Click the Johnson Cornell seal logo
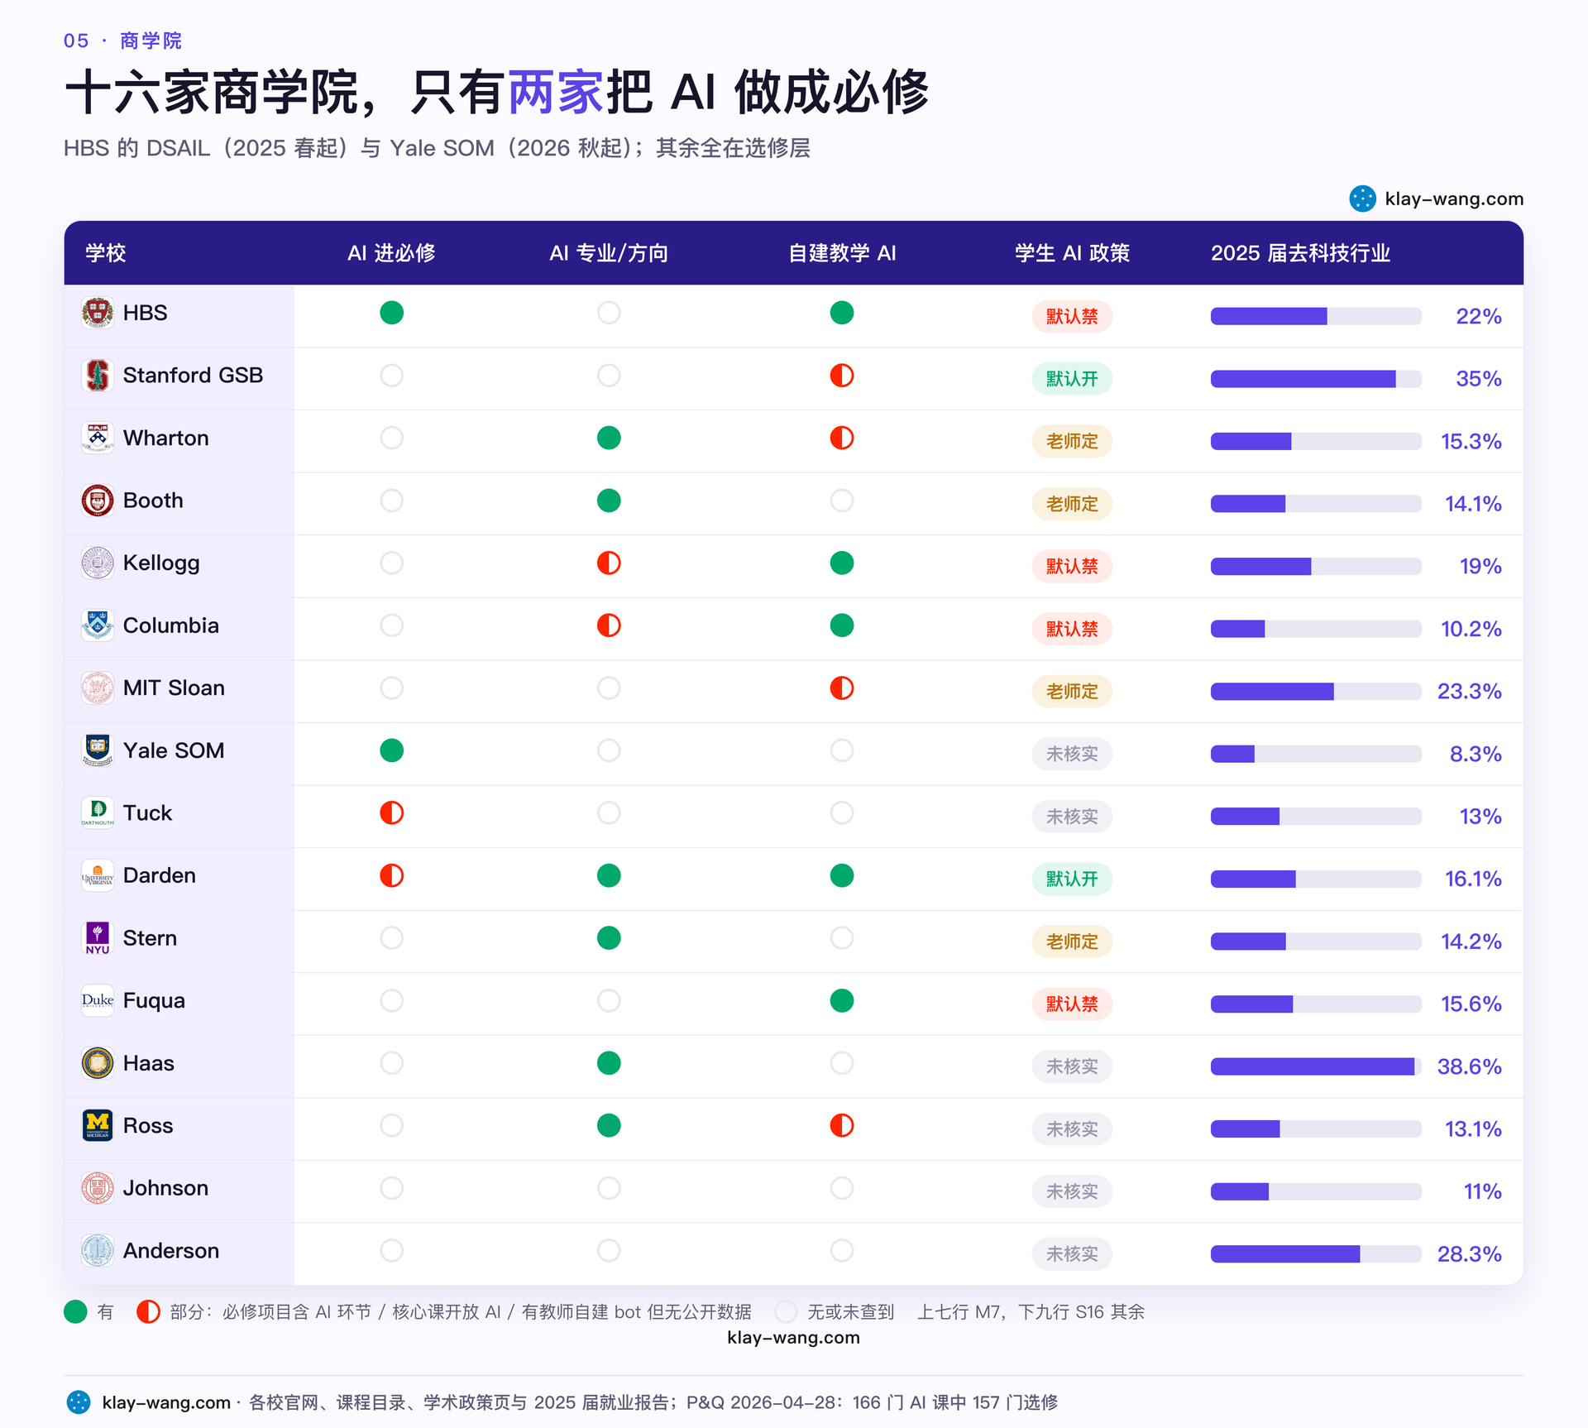1588x1428 pixels. [x=98, y=1188]
